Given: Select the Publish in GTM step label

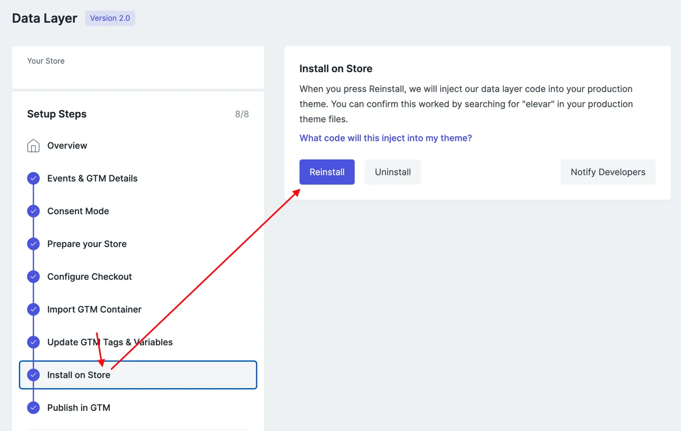Looking at the screenshot, I should pyautogui.click(x=79, y=407).
